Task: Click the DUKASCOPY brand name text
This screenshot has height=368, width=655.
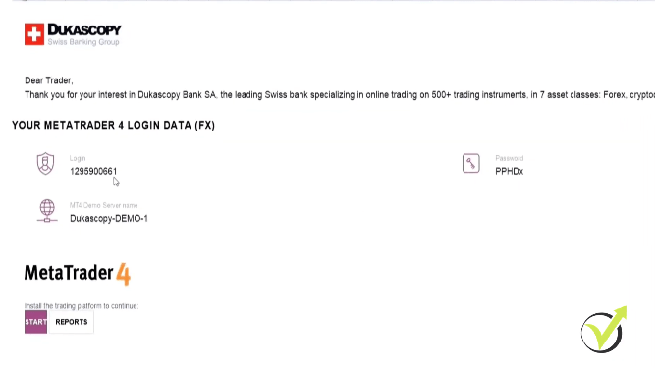Action: click(x=84, y=29)
